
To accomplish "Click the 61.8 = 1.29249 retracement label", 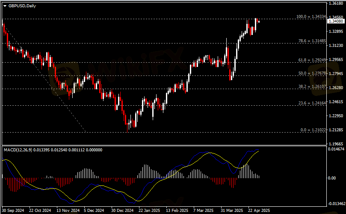I will click(x=312, y=60).
